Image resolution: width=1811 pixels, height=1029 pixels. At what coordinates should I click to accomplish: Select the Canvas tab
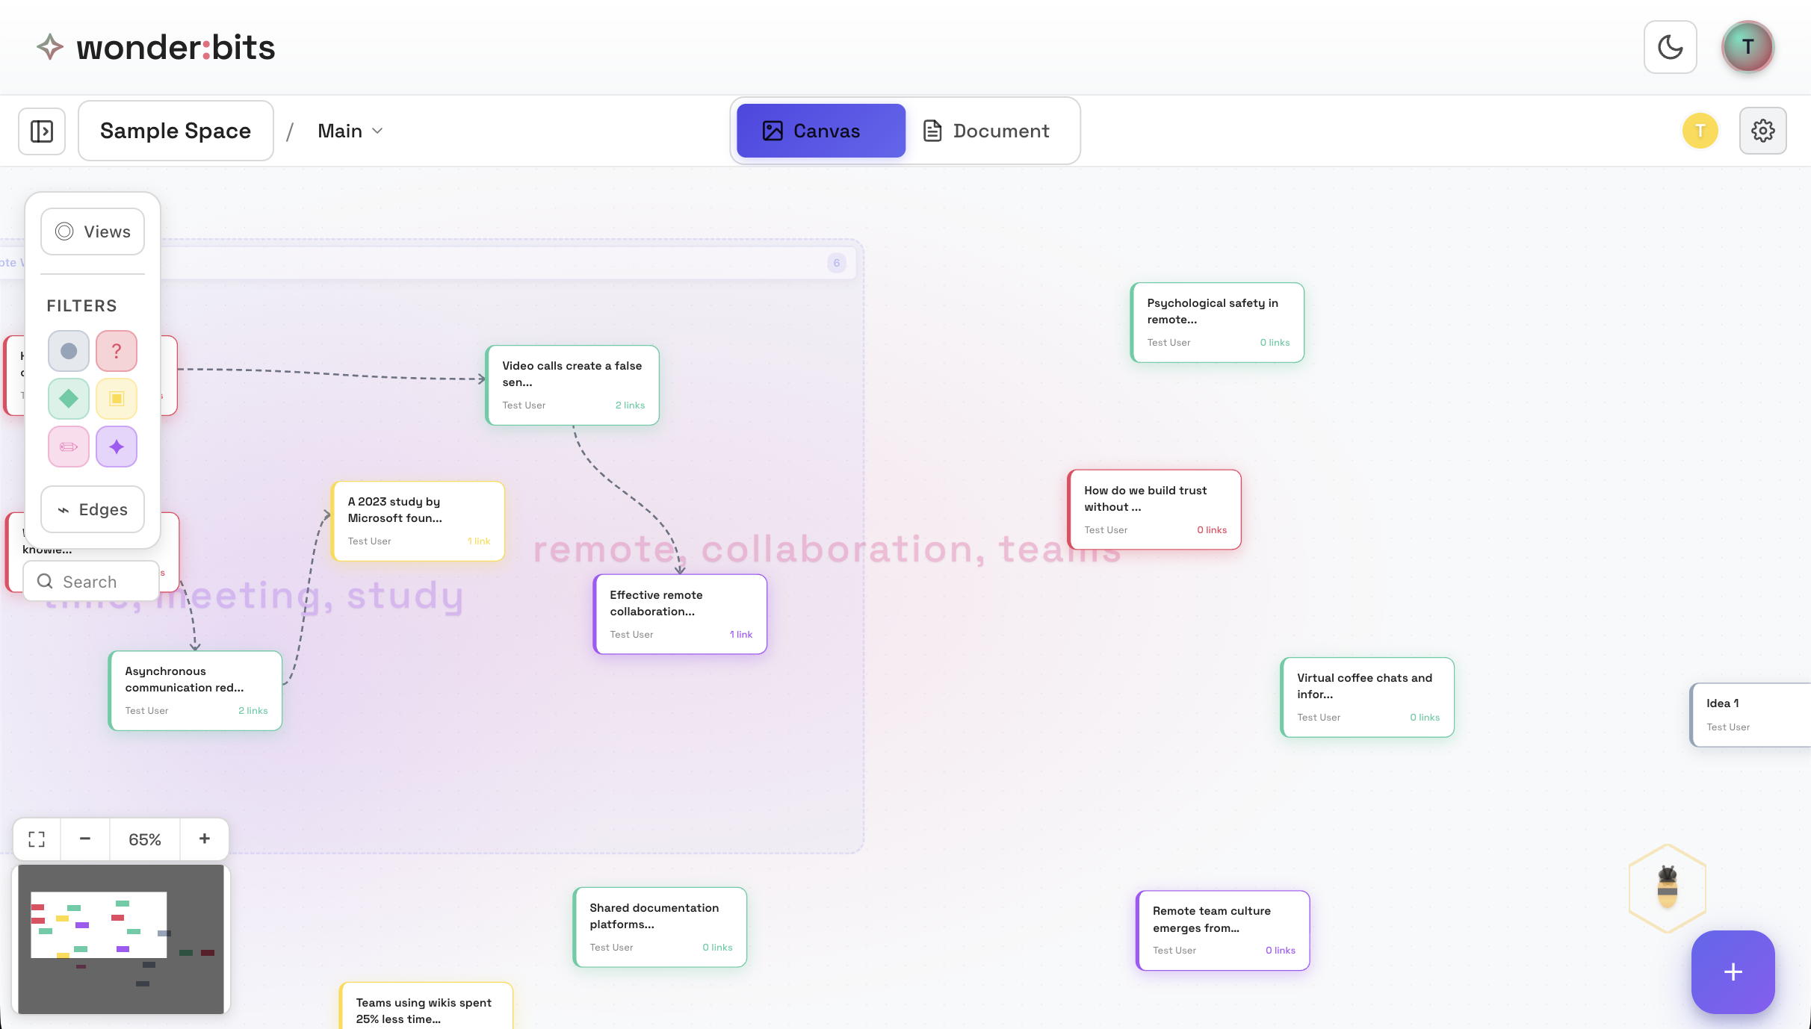coord(820,131)
